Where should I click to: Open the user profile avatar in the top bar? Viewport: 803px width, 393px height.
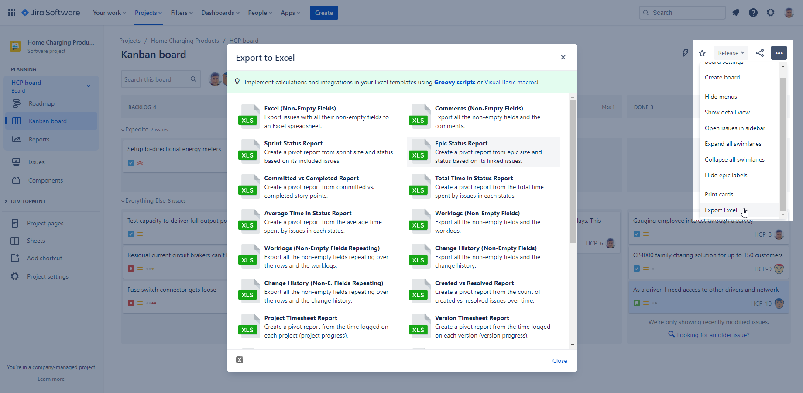pos(789,13)
